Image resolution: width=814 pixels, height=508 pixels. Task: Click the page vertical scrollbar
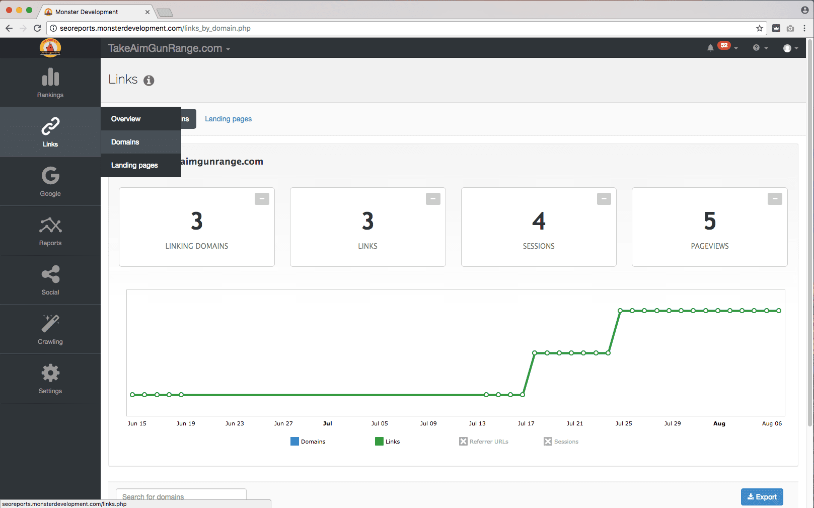(x=810, y=232)
